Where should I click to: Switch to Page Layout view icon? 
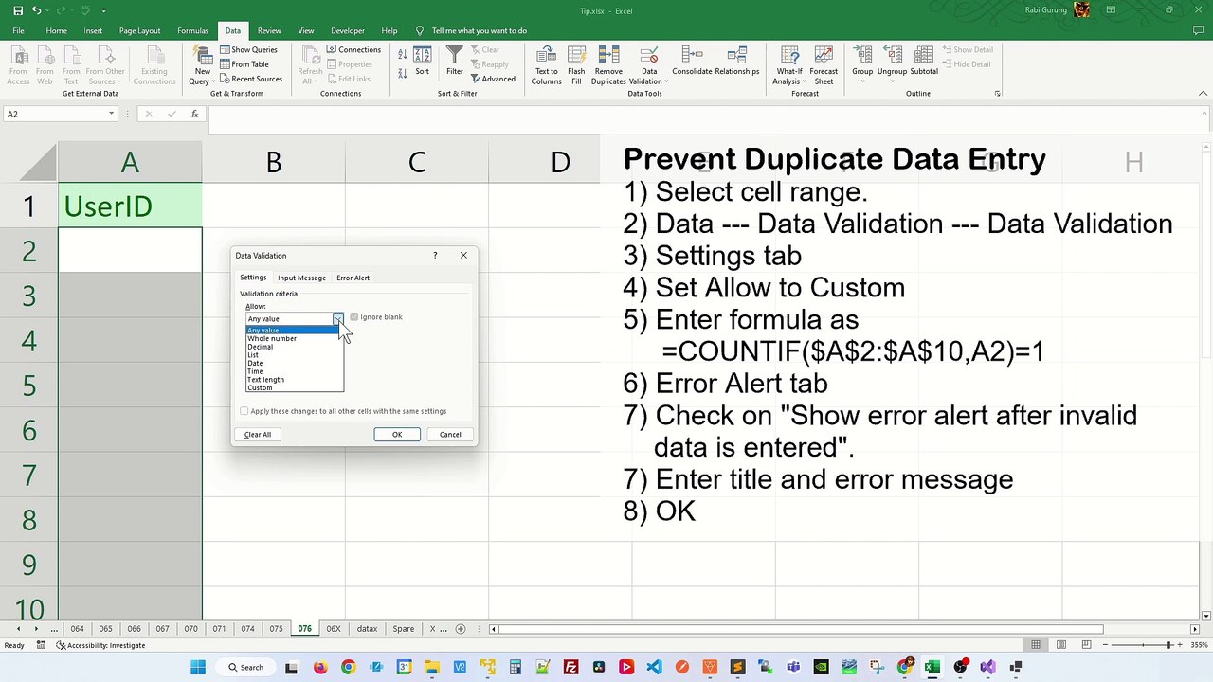(1061, 645)
